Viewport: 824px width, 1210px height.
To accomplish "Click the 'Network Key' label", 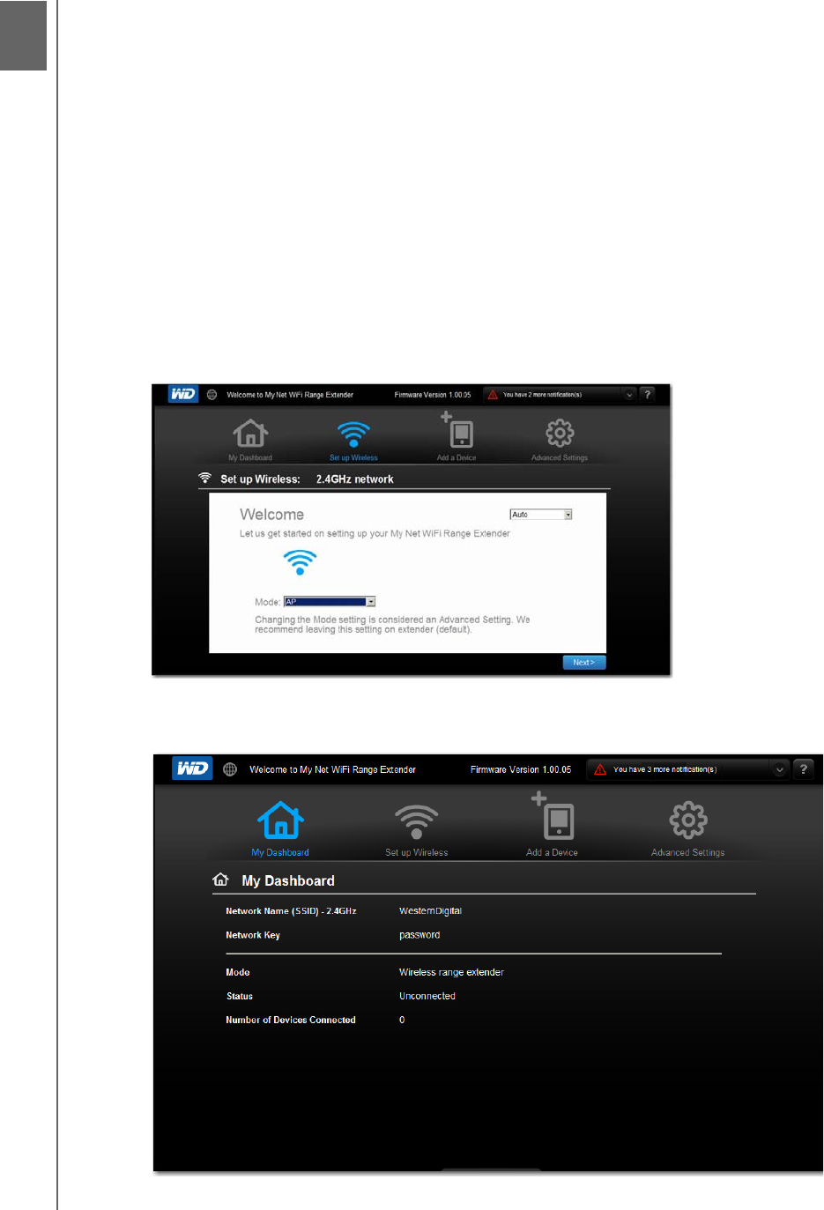I will [x=253, y=935].
